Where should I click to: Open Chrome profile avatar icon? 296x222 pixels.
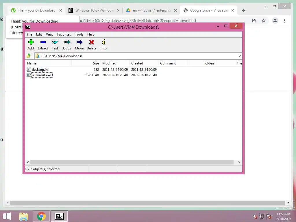pos(275,21)
